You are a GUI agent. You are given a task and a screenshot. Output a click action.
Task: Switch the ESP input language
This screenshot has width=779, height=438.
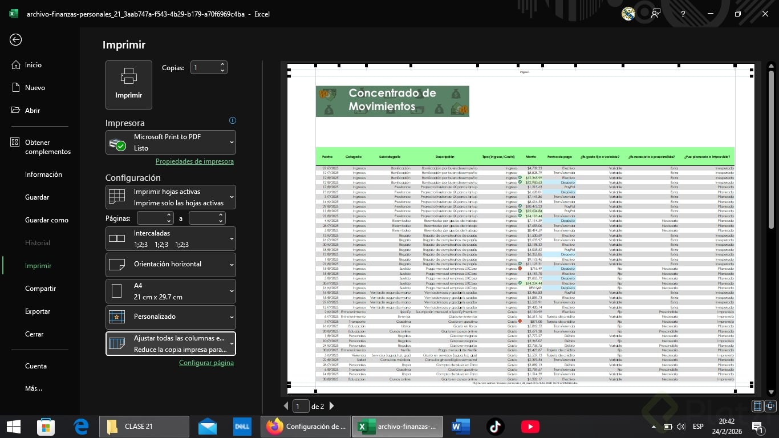(698, 427)
